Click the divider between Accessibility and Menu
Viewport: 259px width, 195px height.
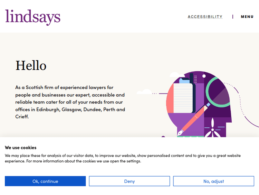coord(233,17)
